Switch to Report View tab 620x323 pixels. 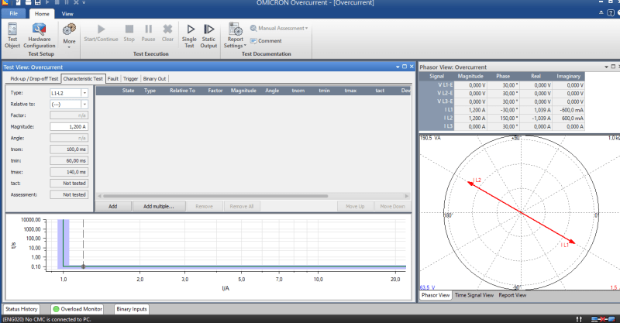coord(512,295)
